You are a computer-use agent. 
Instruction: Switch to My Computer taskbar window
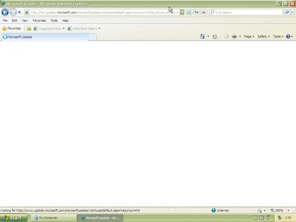53,218
